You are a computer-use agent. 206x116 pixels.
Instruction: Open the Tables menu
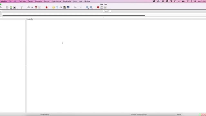pos(30,1)
